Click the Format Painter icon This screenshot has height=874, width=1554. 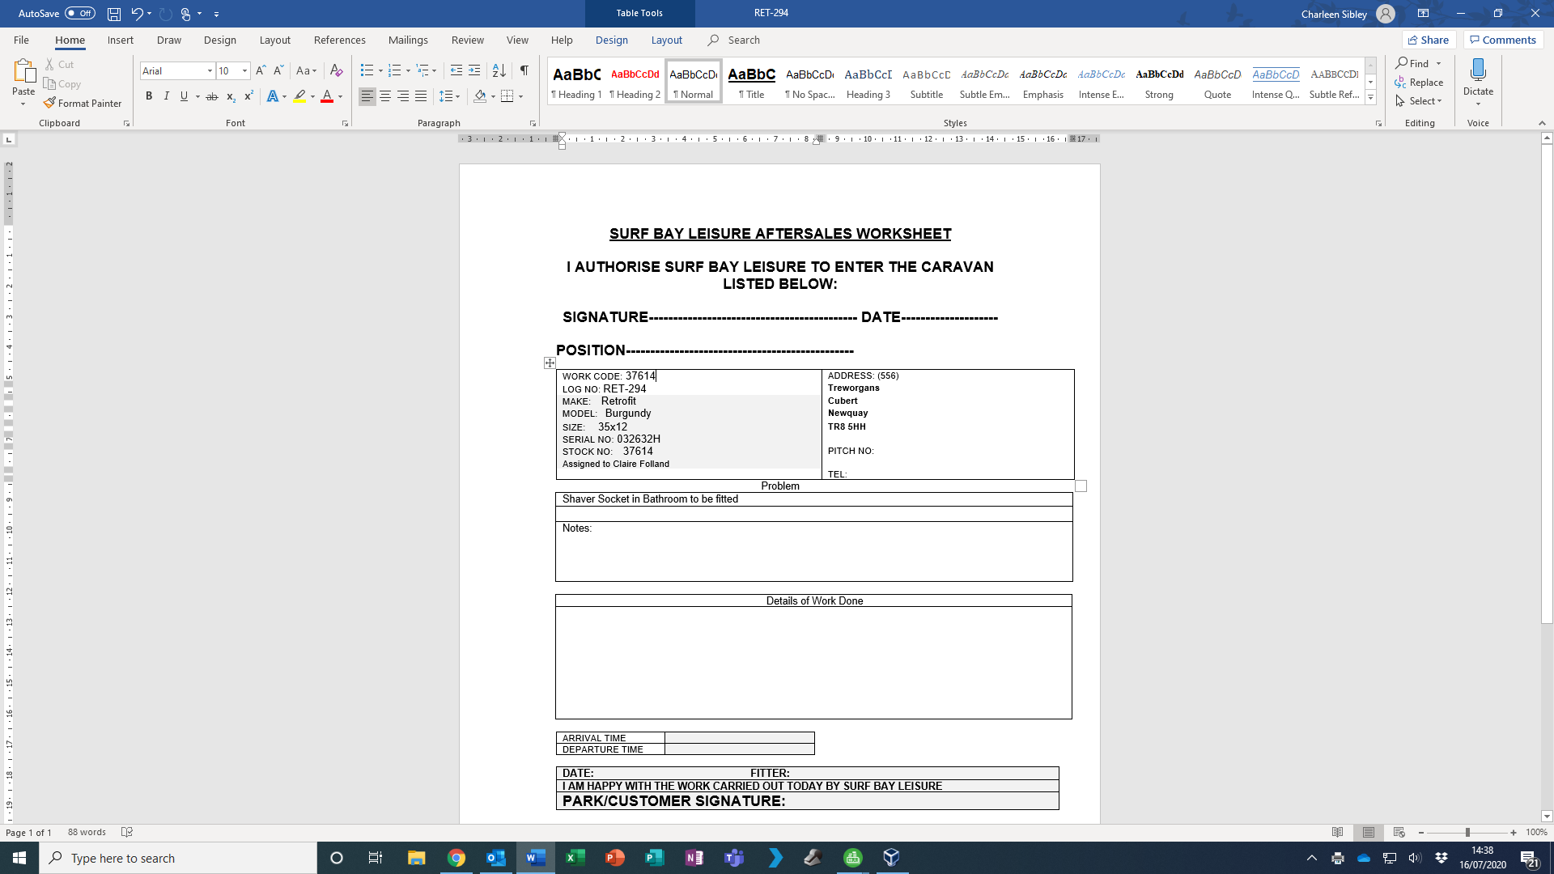tap(50, 104)
